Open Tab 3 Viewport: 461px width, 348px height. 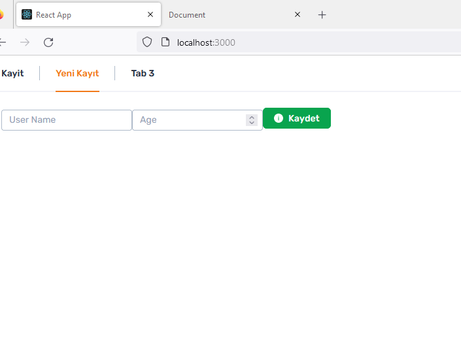pos(143,73)
